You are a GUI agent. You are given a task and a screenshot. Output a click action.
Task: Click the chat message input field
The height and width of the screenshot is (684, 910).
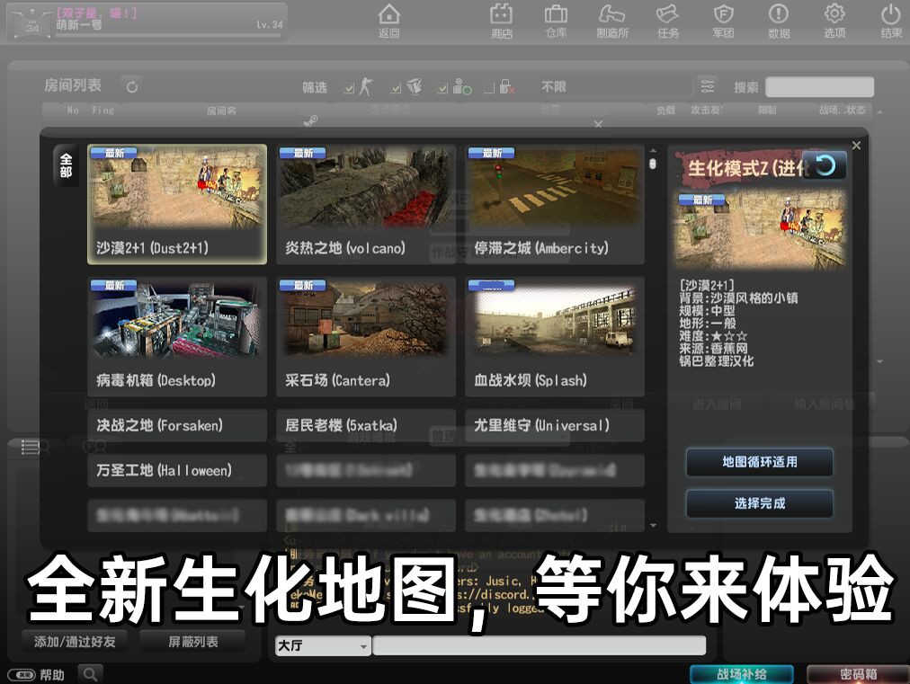(540, 645)
